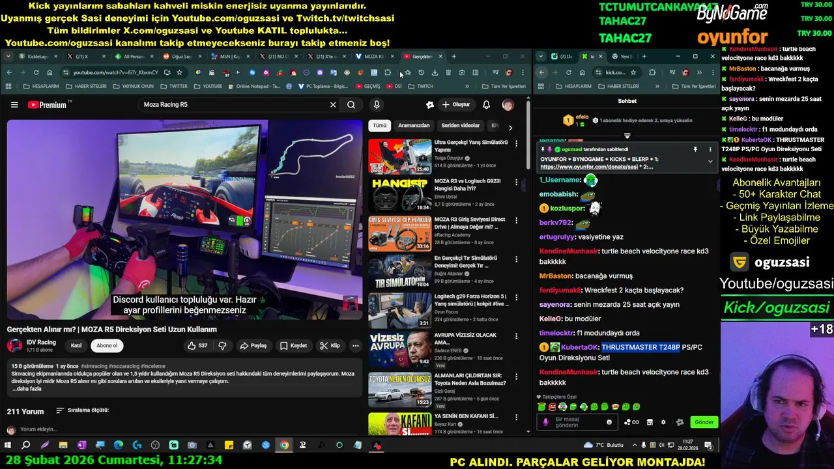Toggle the Abone ol subscribe button

tap(107, 346)
